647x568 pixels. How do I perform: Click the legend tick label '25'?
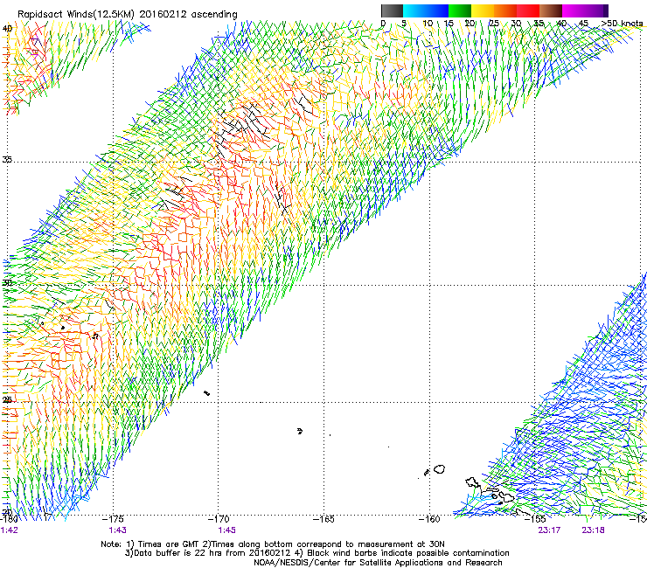tap(494, 24)
